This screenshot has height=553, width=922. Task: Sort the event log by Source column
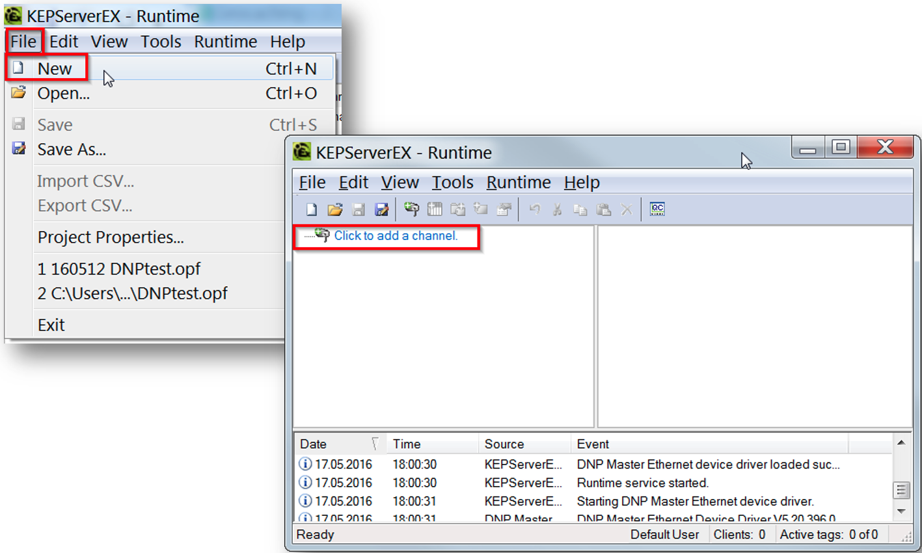tap(525, 444)
